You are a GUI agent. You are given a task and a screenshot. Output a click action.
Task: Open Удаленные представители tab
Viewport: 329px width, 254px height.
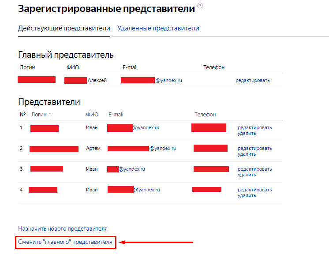click(x=158, y=28)
